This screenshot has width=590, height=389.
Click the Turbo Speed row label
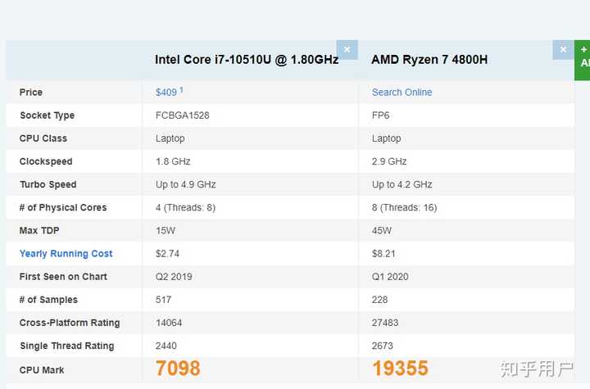point(48,185)
